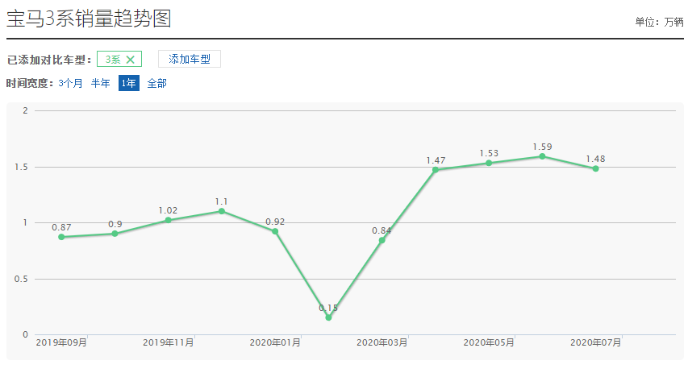Click the 0.5 y-axis label
Image resolution: width=688 pixels, height=369 pixels.
pos(21,279)
